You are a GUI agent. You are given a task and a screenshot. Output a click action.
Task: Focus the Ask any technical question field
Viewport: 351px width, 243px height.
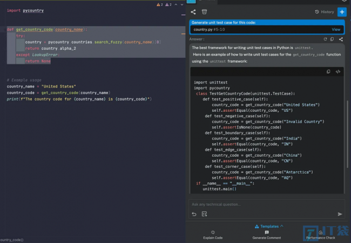[x=266, y=204]
